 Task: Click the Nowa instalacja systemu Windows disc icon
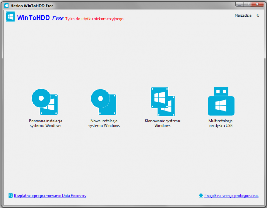(x=103, y=102)
